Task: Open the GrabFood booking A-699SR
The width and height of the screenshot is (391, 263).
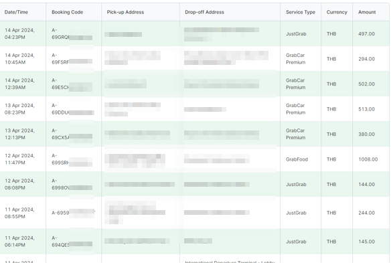Action: click(x=72, y=159)
